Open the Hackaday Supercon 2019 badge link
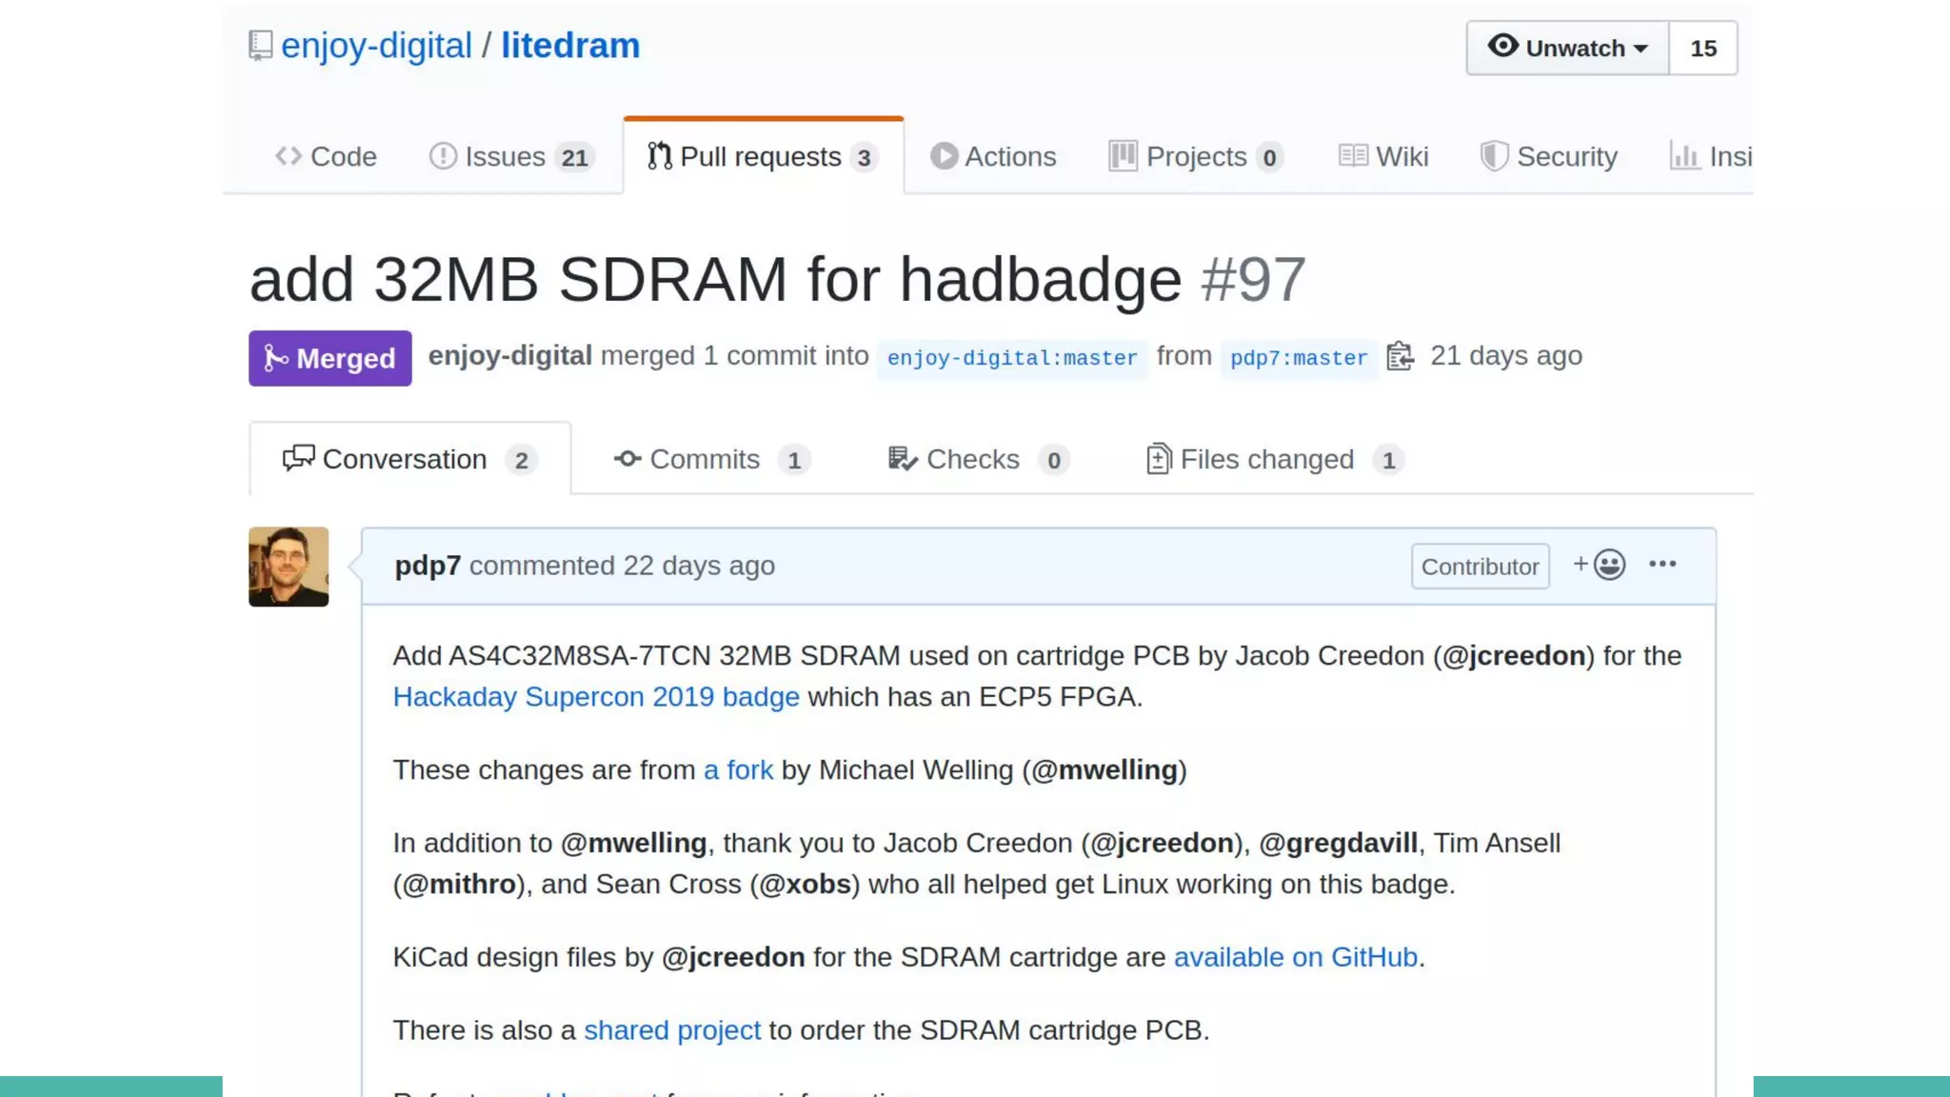 click(x=596, y=697)
